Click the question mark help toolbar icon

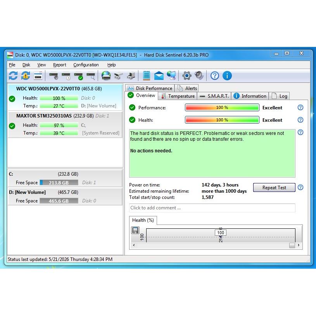coord(215,76)
